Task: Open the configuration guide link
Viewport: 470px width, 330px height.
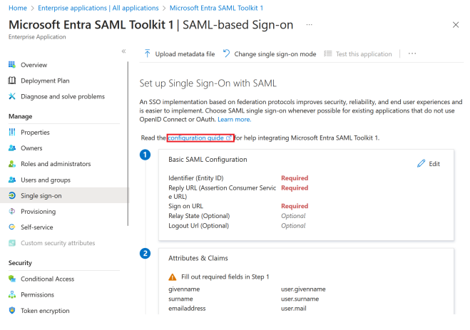Action: [x=200, y=138]
